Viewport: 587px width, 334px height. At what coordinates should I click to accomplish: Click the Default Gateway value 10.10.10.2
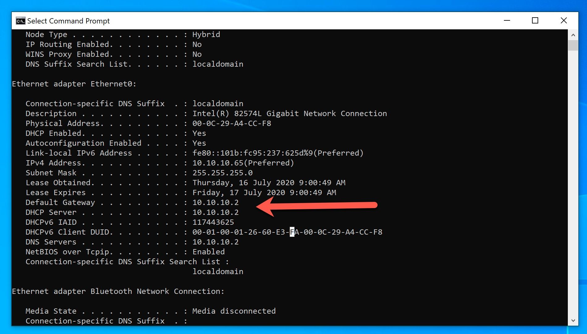[x=215, y=202]
